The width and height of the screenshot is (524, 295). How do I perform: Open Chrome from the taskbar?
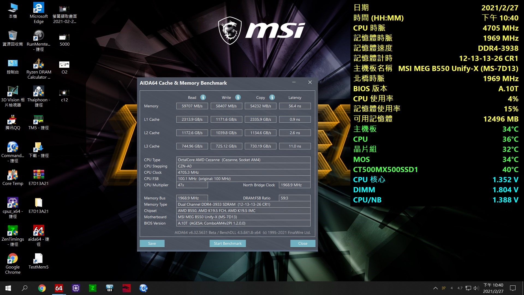(x=42, y=288)
